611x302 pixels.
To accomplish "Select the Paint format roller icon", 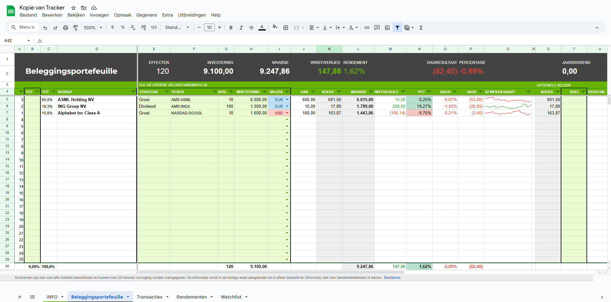I will (75, 28).
